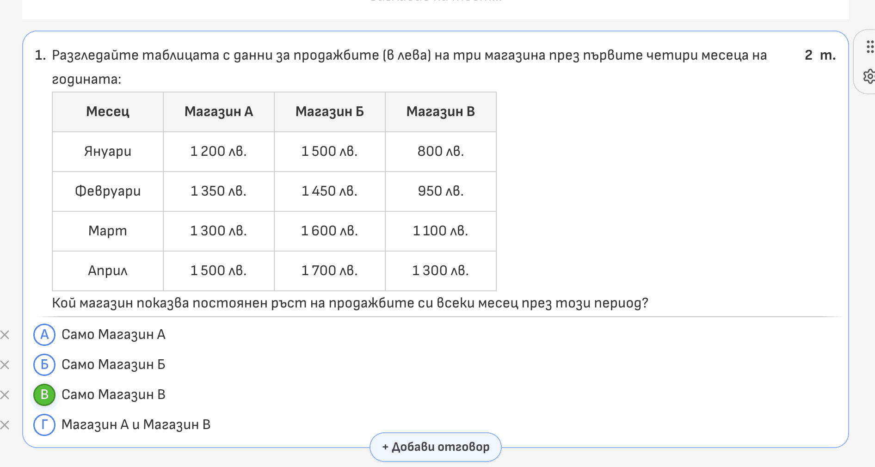Click the 'Януари' row label cell

108,152
